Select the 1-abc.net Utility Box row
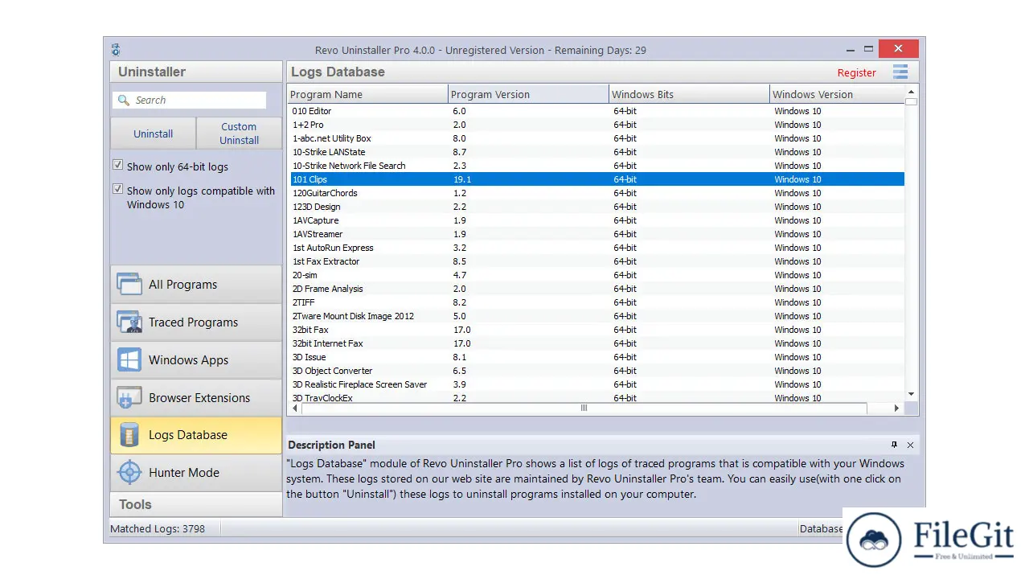The width and height of the screenshot is (1029, 579). coord(596,138)
